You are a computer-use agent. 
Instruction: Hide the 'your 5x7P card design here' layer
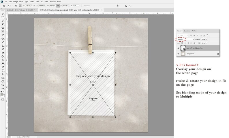click(178, 48)
